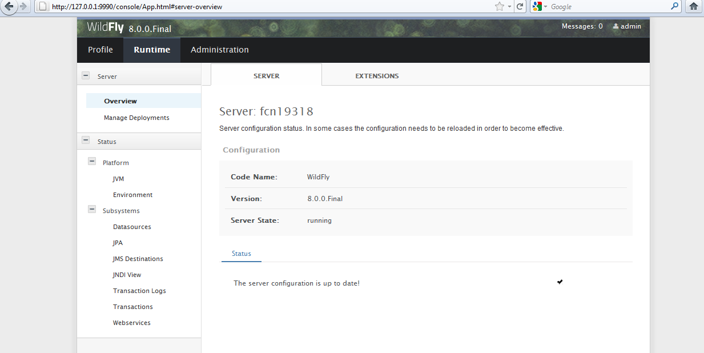Click the configuration up-to-date checkmark icon

(x=560, y=282)
